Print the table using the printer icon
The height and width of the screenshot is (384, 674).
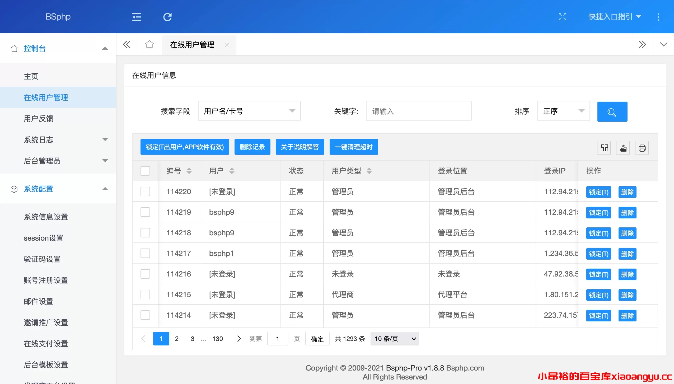tap(642, 148)
